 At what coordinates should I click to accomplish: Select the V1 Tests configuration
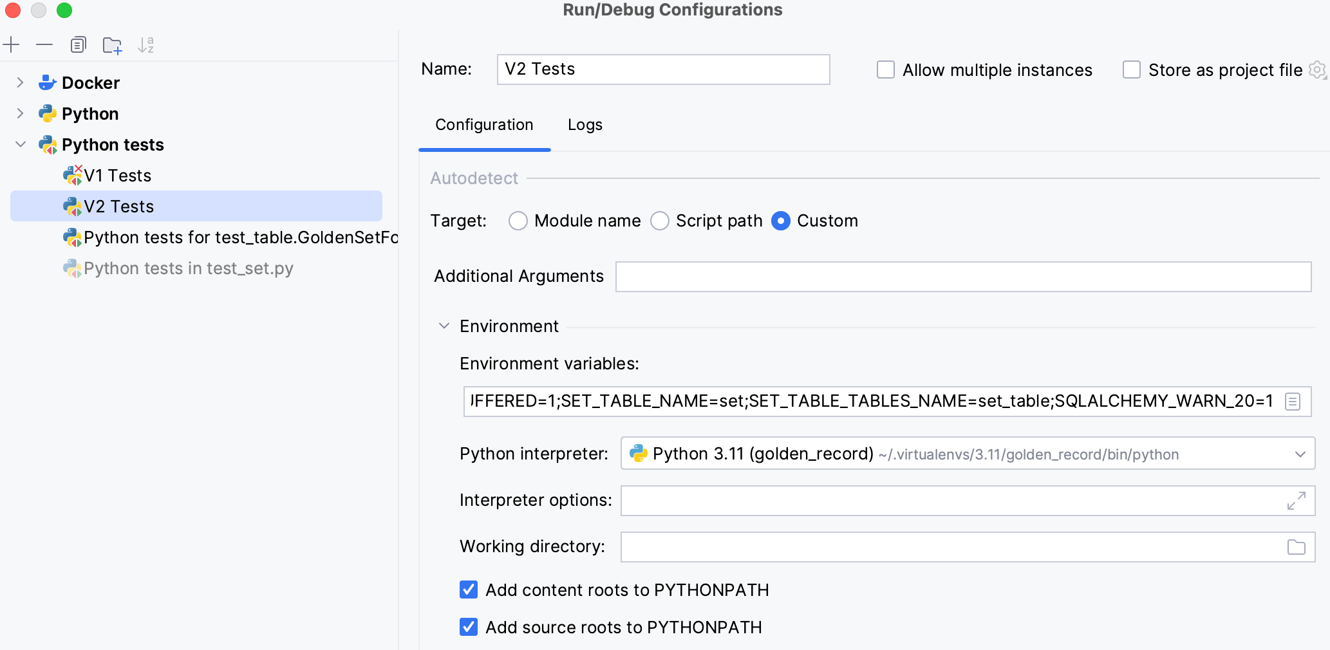[x=117, y=175]
